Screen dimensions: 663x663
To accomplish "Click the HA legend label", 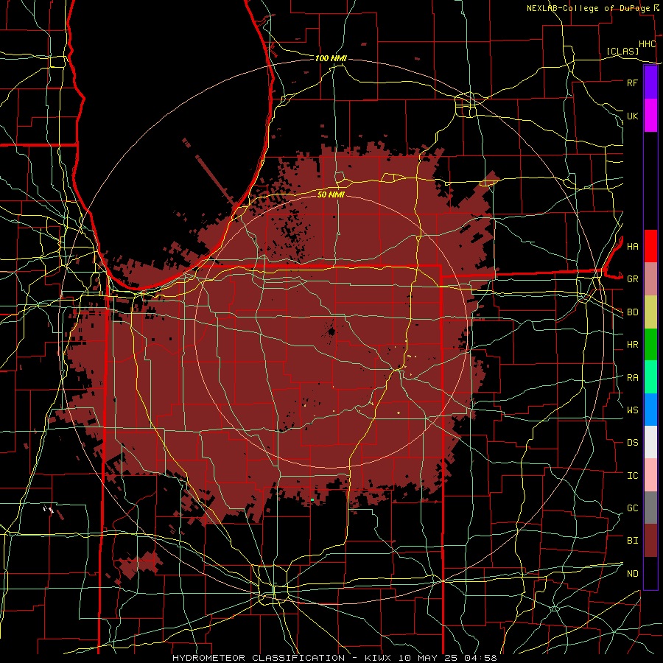I will pyautogui.click(x=632, y=246).
